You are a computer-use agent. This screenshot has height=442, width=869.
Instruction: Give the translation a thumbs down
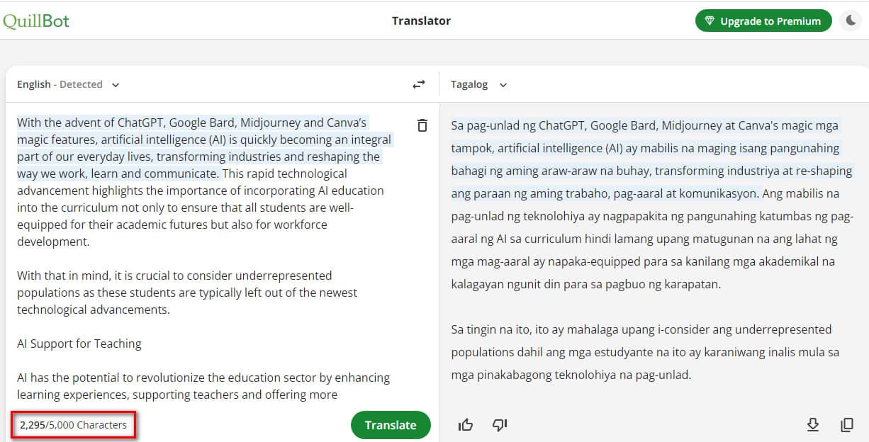500,425
